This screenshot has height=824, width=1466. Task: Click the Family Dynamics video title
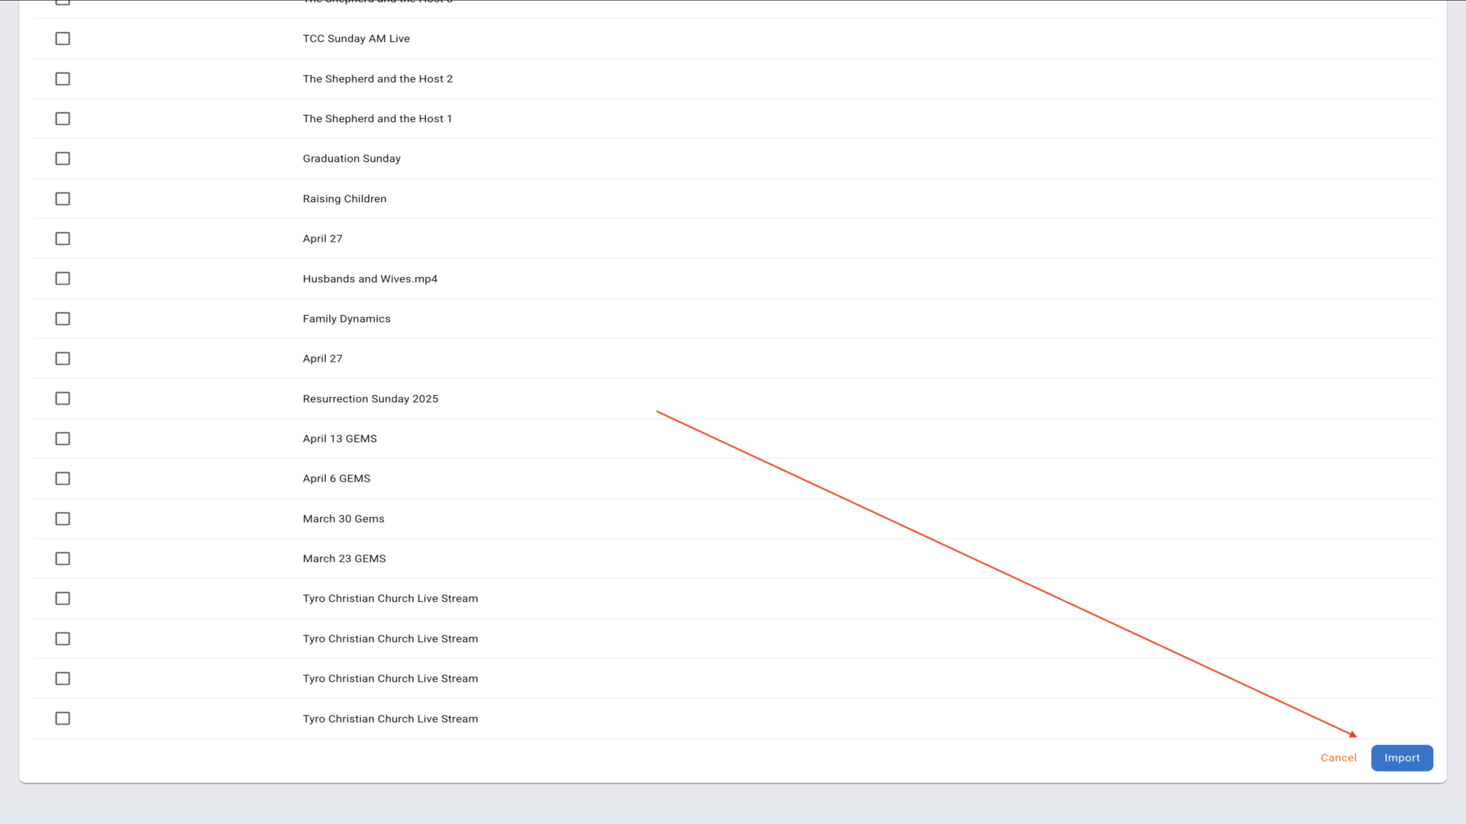point(346,319)
